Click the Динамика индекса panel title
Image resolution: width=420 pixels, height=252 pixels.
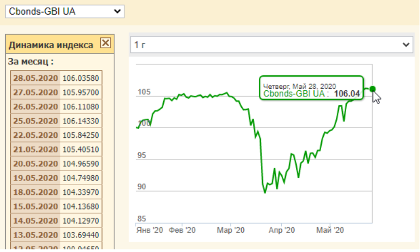[x=51, y=45]
